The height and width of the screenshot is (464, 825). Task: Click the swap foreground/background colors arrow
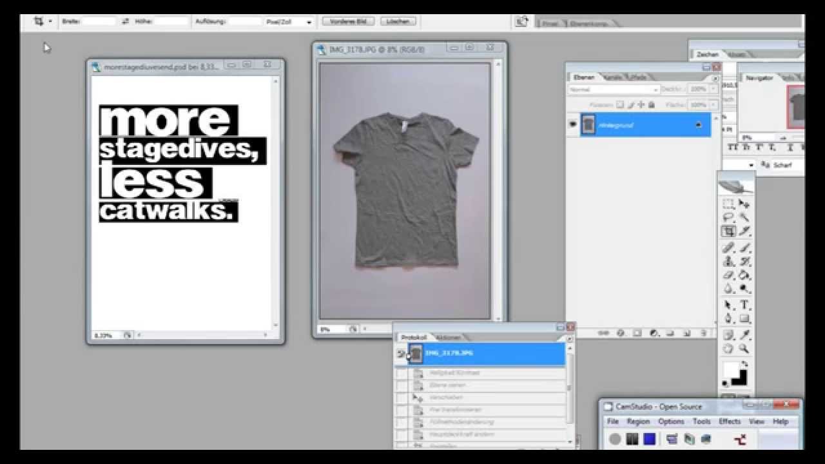click(x=744, y=365)
